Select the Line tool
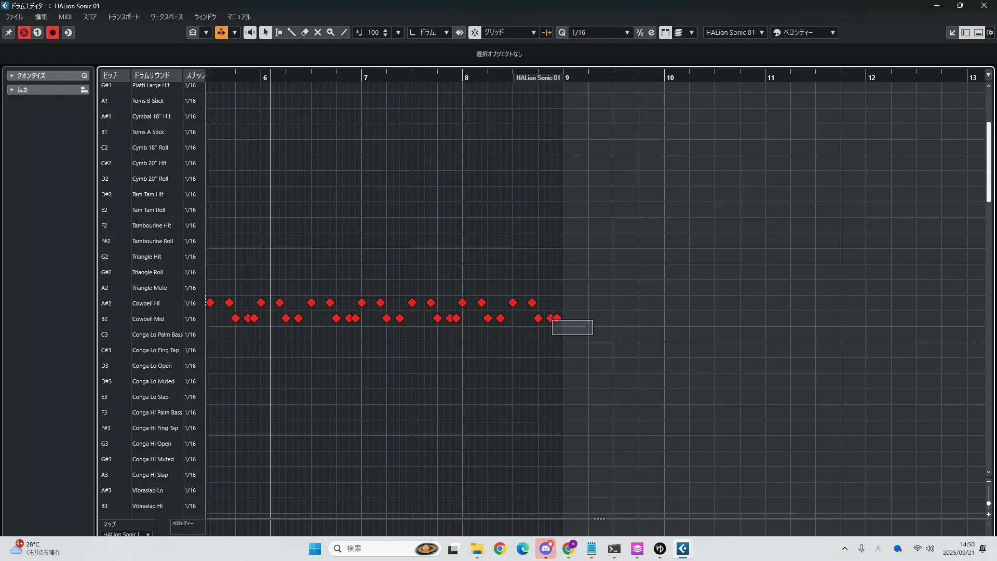Viewport: 997px width, 561px height. point(344,32)
